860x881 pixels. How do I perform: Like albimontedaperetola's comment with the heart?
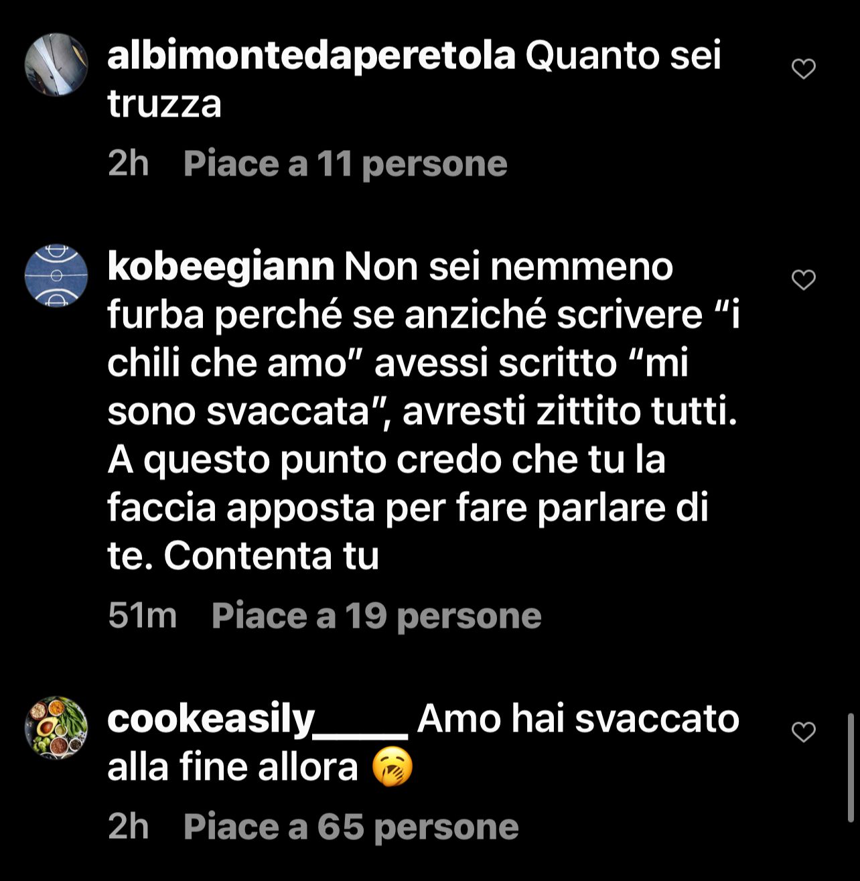[803, 69]
